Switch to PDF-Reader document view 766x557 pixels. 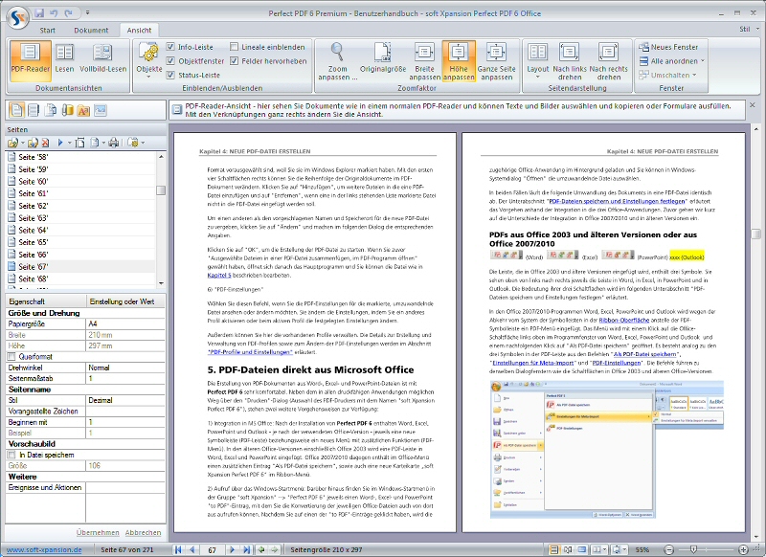click(30, 61)
